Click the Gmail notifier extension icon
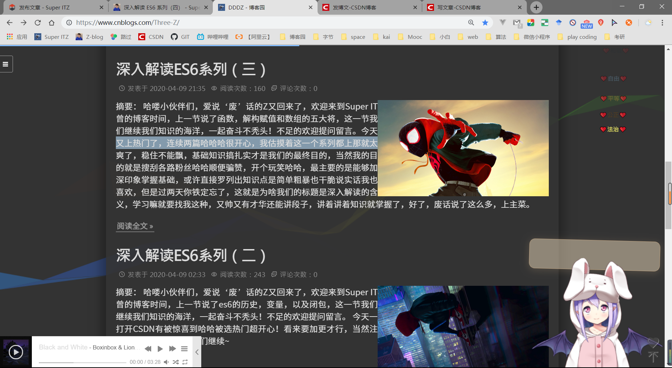Screen dimensions: 672x368 pyautogui.click(x=517, y=22)
